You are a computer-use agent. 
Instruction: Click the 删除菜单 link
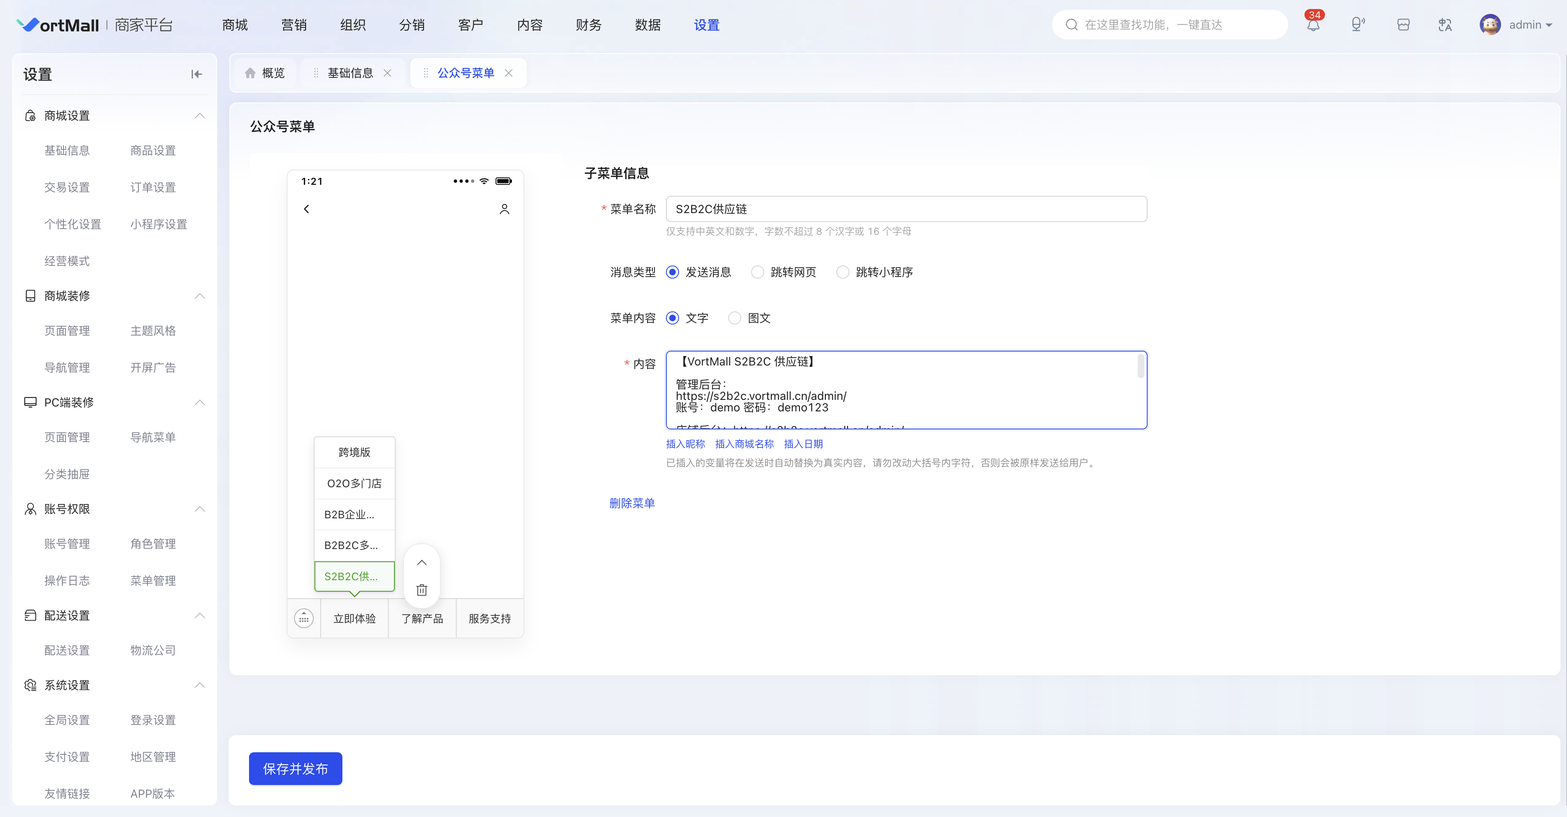pyautogui.click(x=632, y=504)
